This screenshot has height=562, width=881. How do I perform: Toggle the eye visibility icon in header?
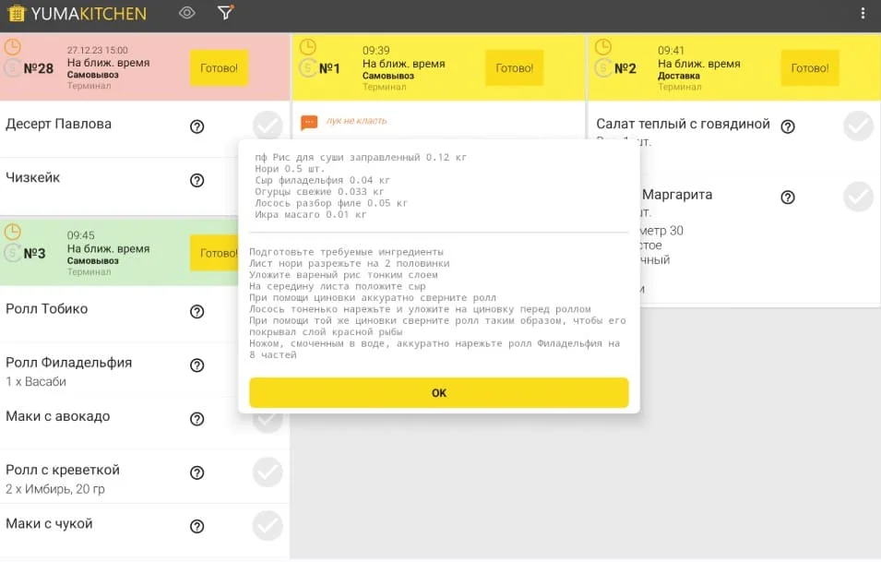coord(187,13)
